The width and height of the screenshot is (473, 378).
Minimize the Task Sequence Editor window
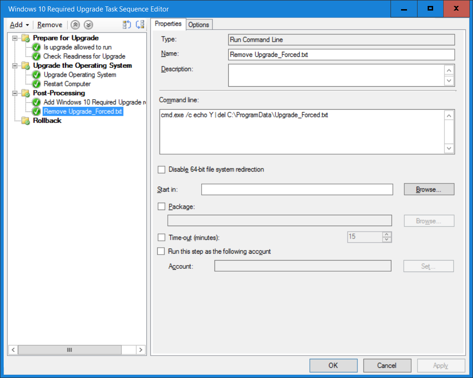404,9
